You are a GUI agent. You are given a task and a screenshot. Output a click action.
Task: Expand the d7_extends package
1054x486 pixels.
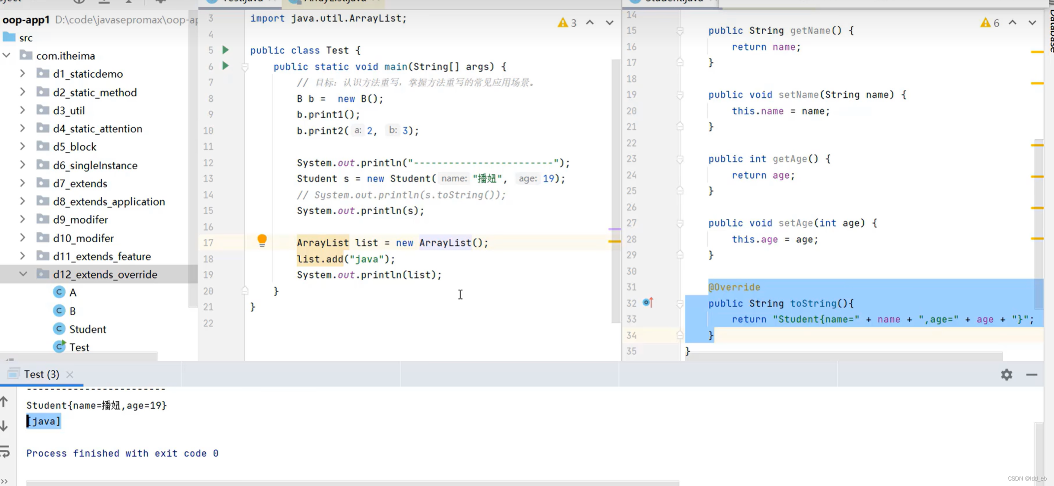(22, 183)
